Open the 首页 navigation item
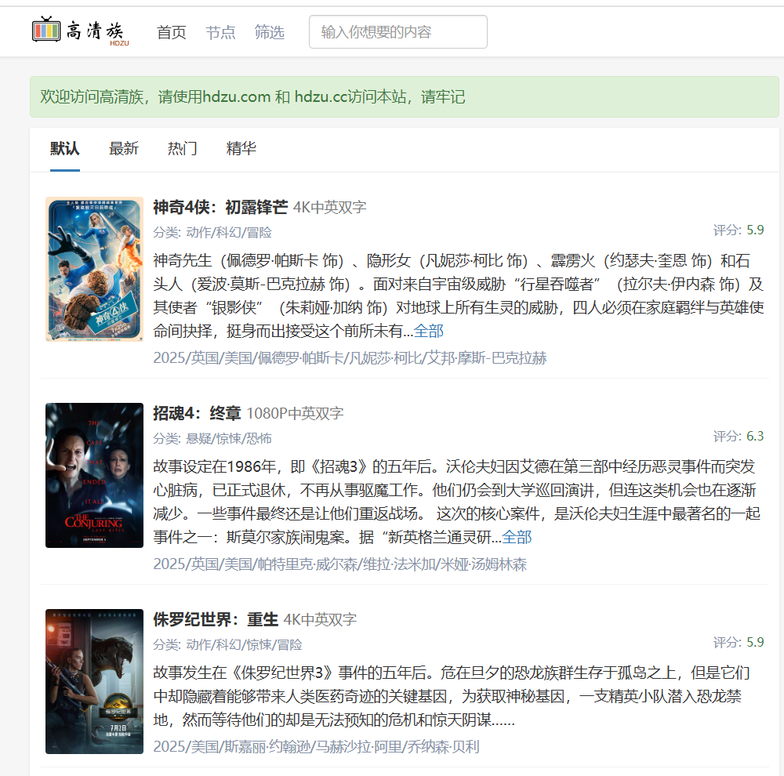This screenshot has height=776, width=784. 172,32
